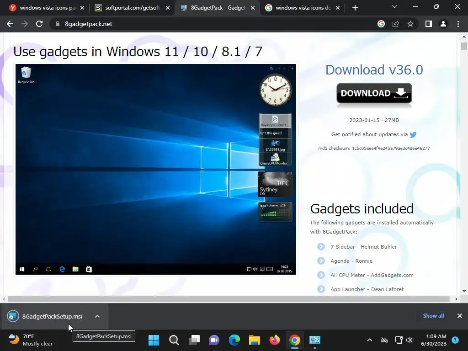The height and width of the screenshot is (351, 468).
Task: Open the Chat app on taskbar
Action: [214, 340]
